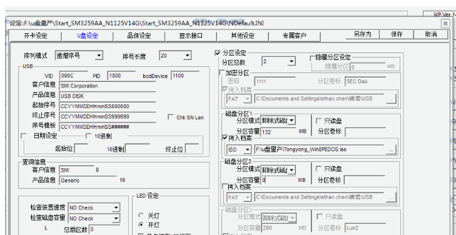Browse for the 磁盘分区1 ISO file
This screenshot has height=235, width=456.
391,149
